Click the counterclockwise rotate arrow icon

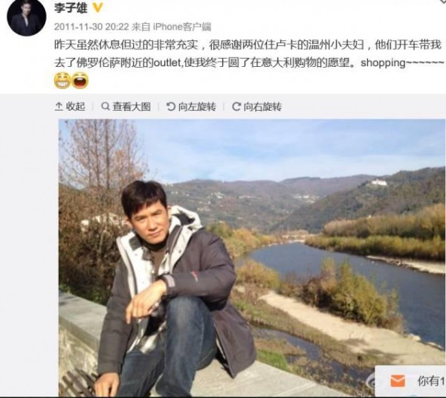tap(171, 107)
